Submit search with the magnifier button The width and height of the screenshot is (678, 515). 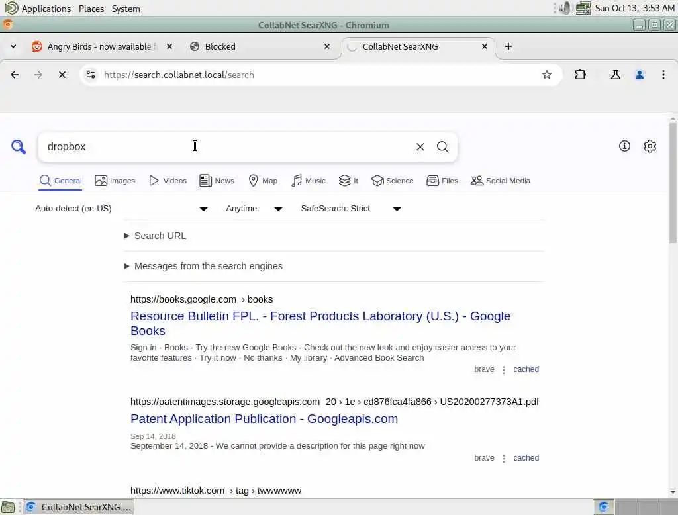pos(442,147)
